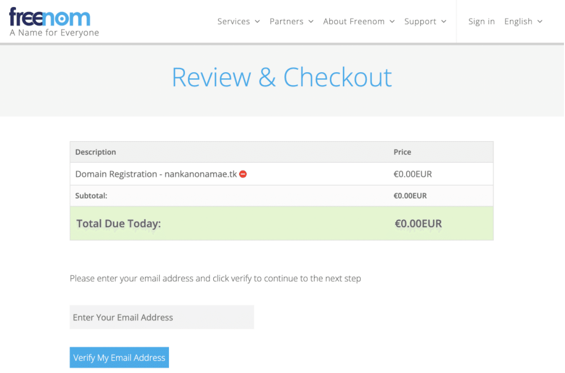The width and height of the screenshot is (565, 373).
Task: Focus the Enter Your Email Address field
Action: (162, 318)
